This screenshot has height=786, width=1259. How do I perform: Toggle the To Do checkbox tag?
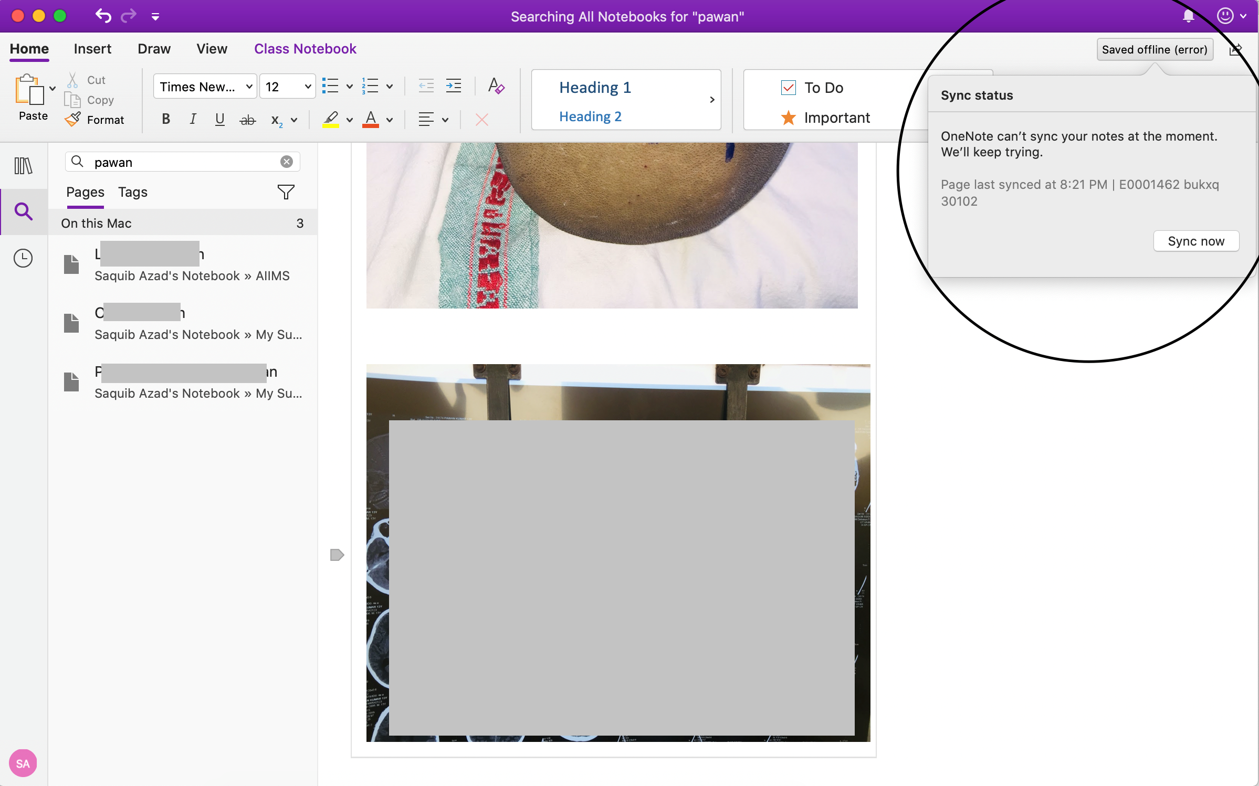click(x=787, y=88)
